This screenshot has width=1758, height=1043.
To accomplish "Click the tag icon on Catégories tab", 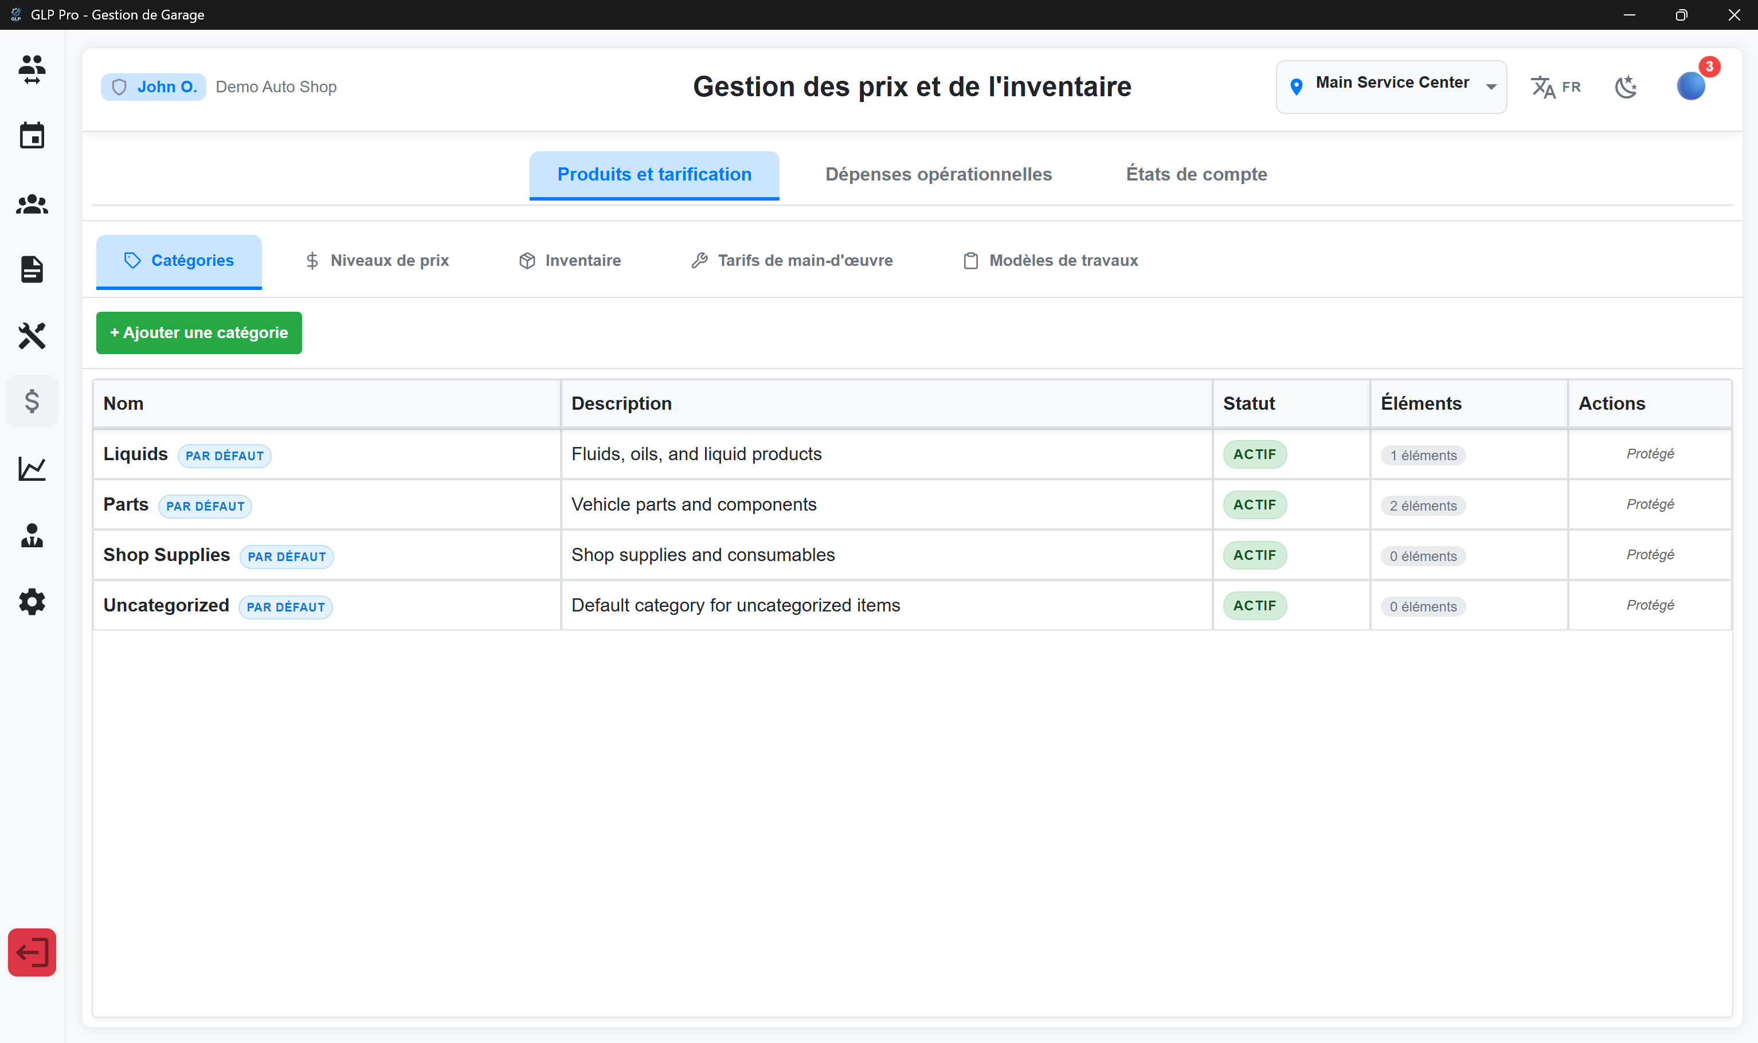I will coord(133,261).
